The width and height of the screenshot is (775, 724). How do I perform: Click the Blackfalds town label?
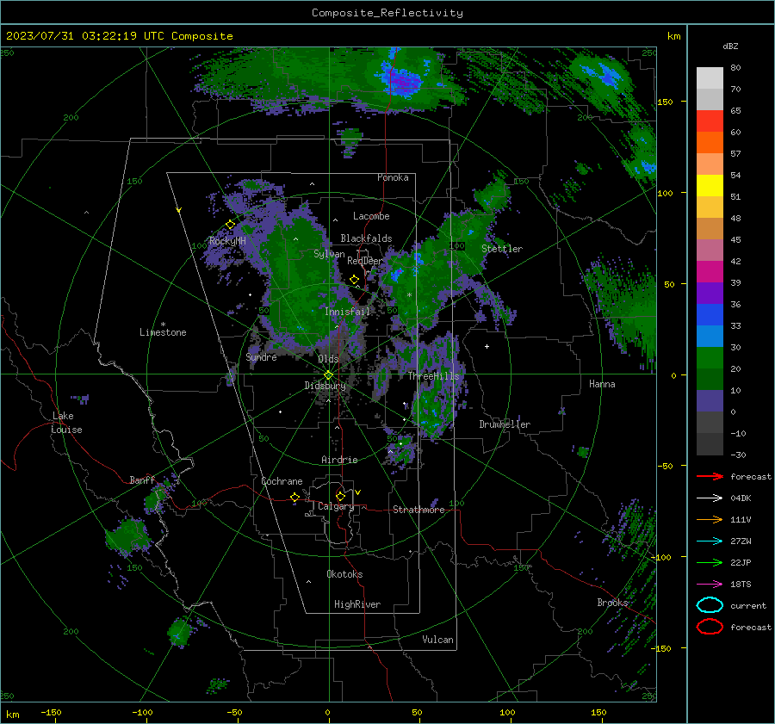click(x=366, y=238)
